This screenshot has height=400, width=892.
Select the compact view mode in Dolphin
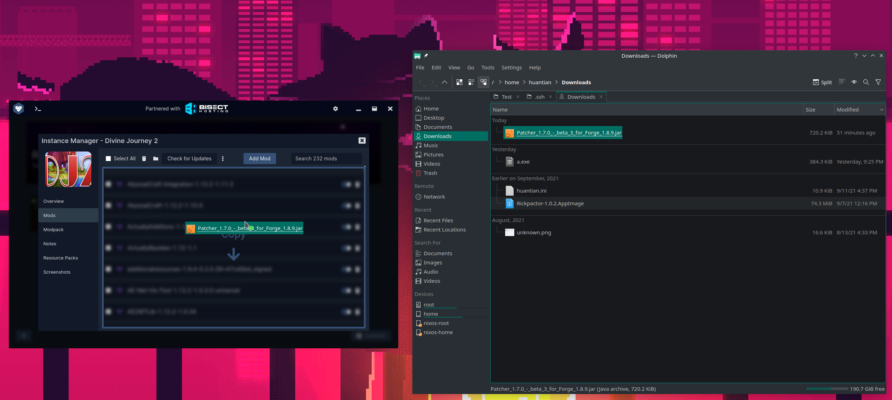point(471,82)
